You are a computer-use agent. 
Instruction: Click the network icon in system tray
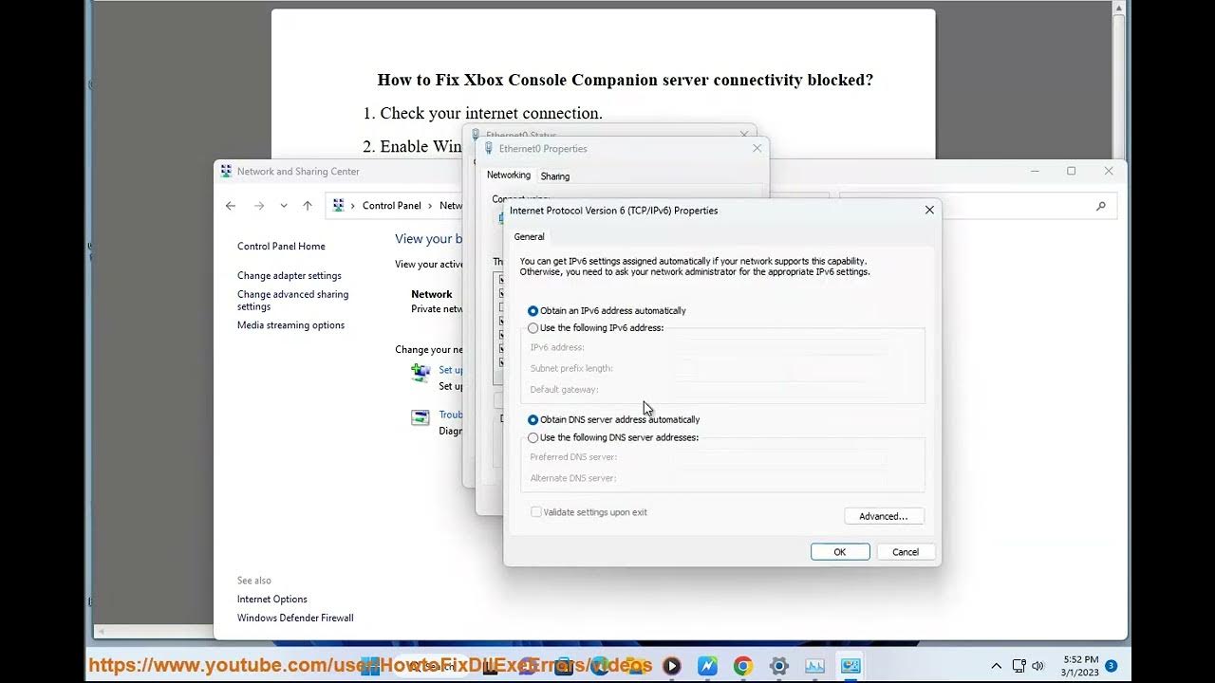tap(1019, 666)
